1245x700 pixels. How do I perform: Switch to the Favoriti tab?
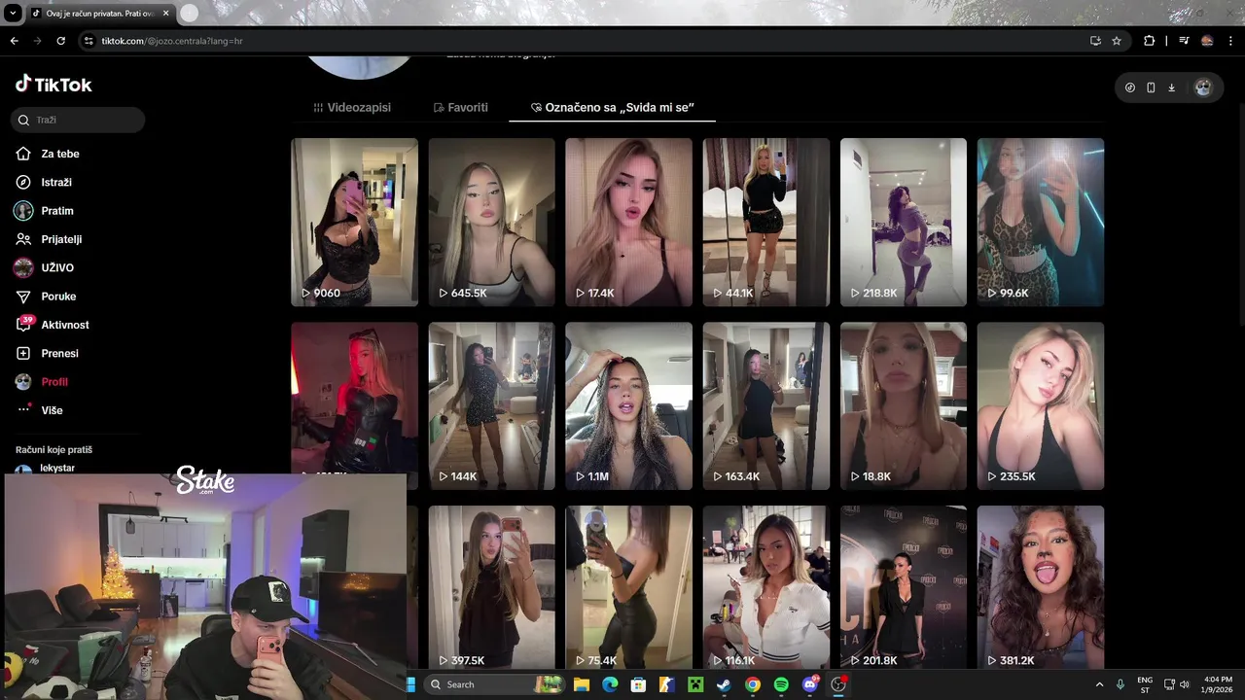[461, 107]
